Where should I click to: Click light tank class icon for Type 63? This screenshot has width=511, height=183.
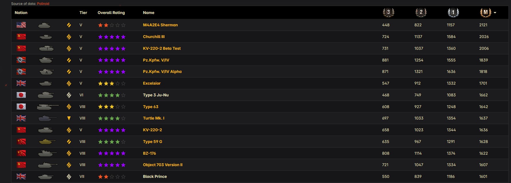coord(69,107)
